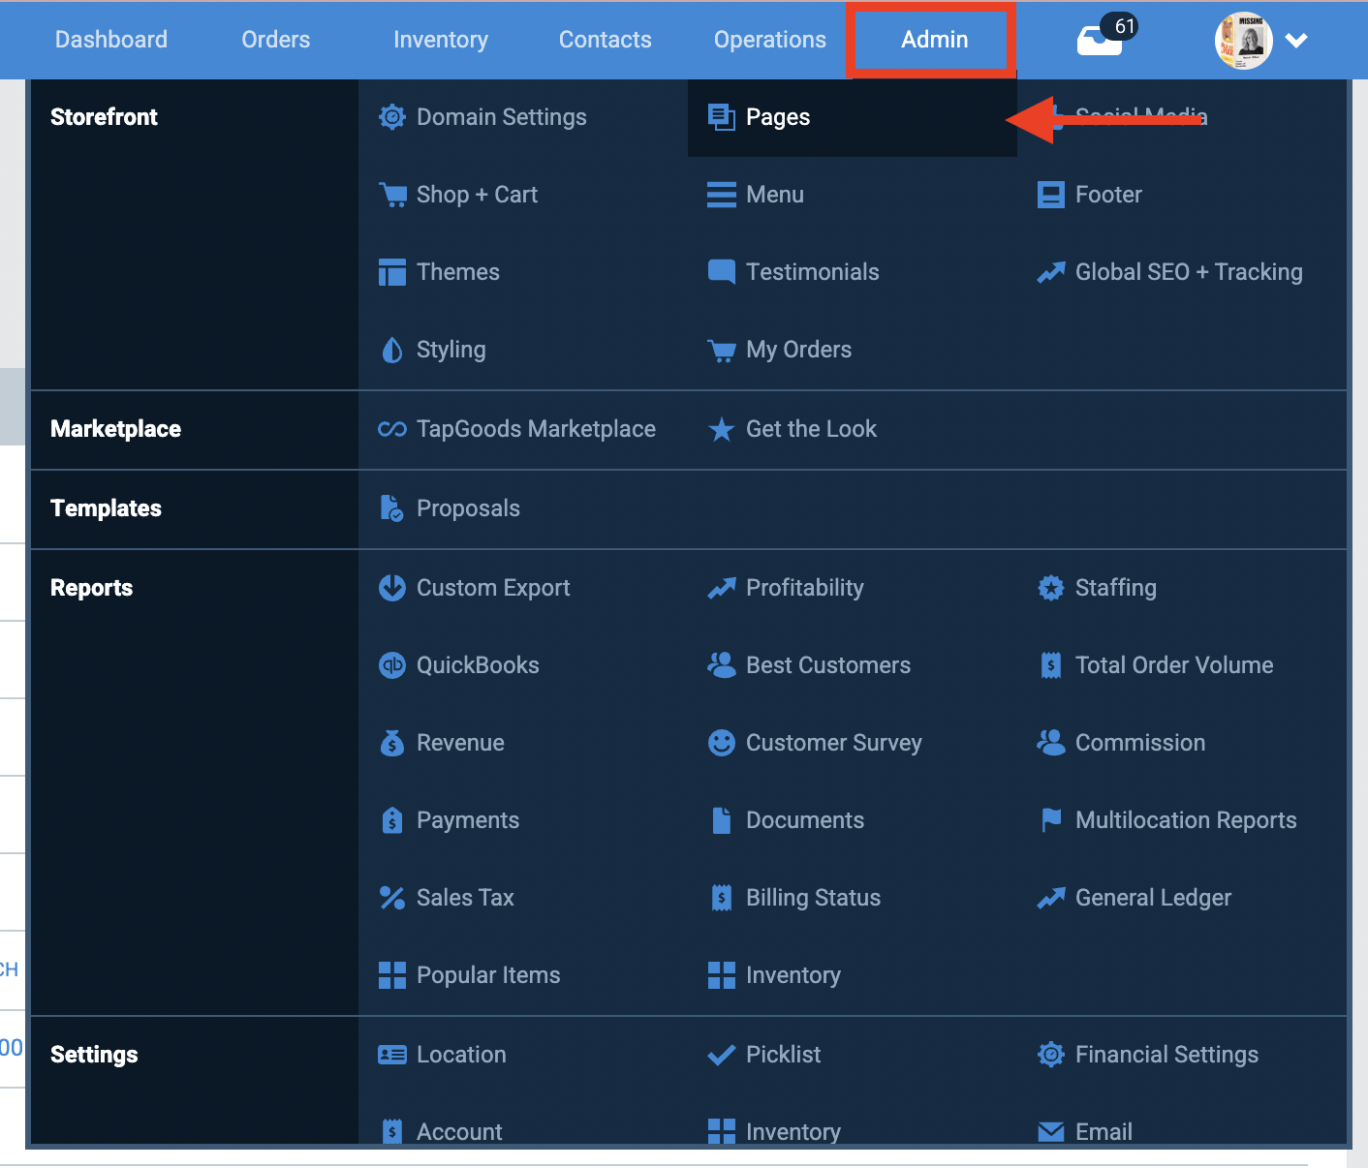This screenshot has height=1168, width=1368.
Task: Open the Contacts menu
Action: coord(605,40)
